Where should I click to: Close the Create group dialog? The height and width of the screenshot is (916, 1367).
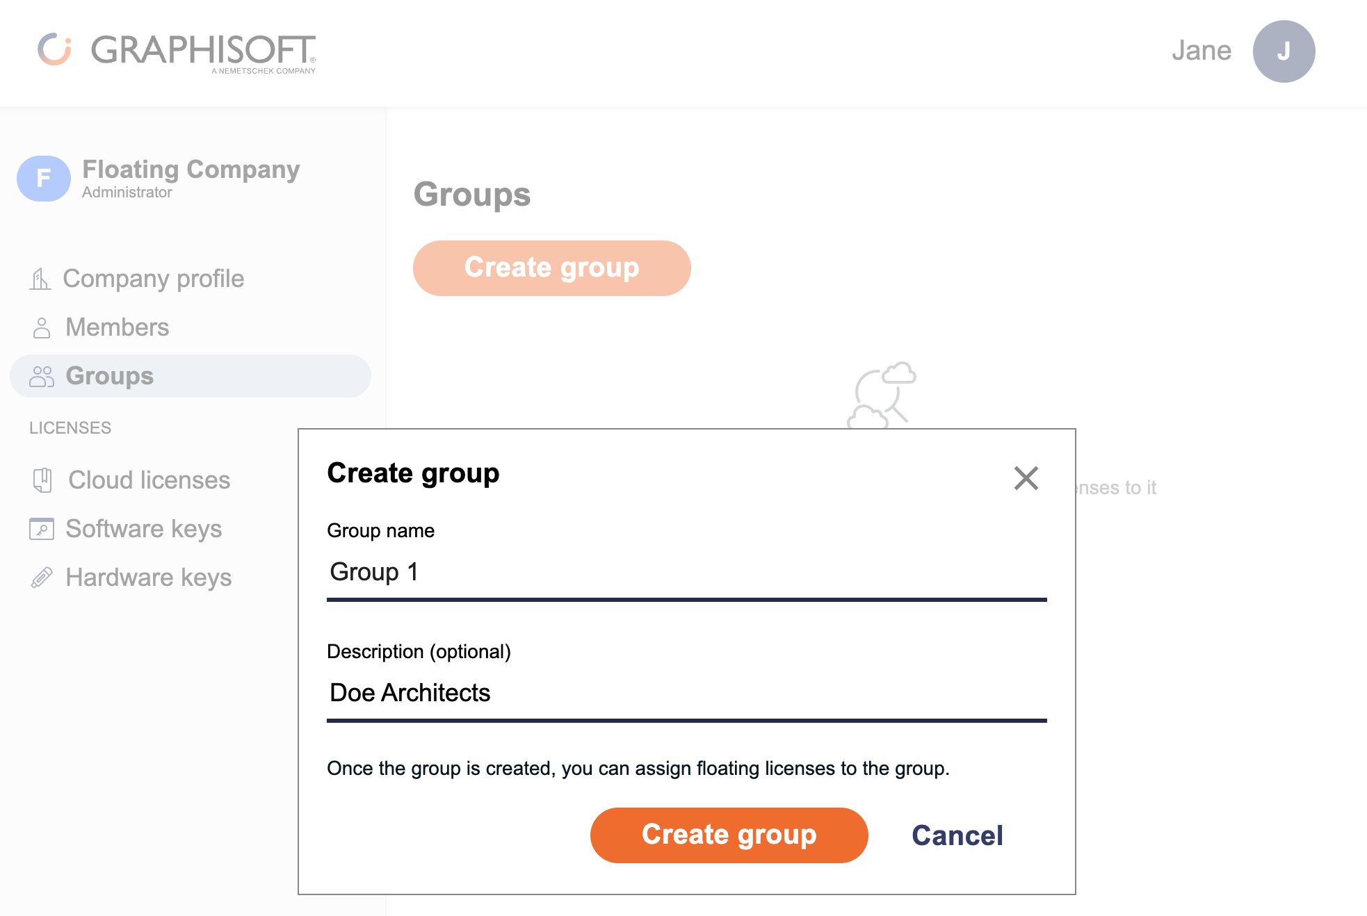tap(1026, 478)
